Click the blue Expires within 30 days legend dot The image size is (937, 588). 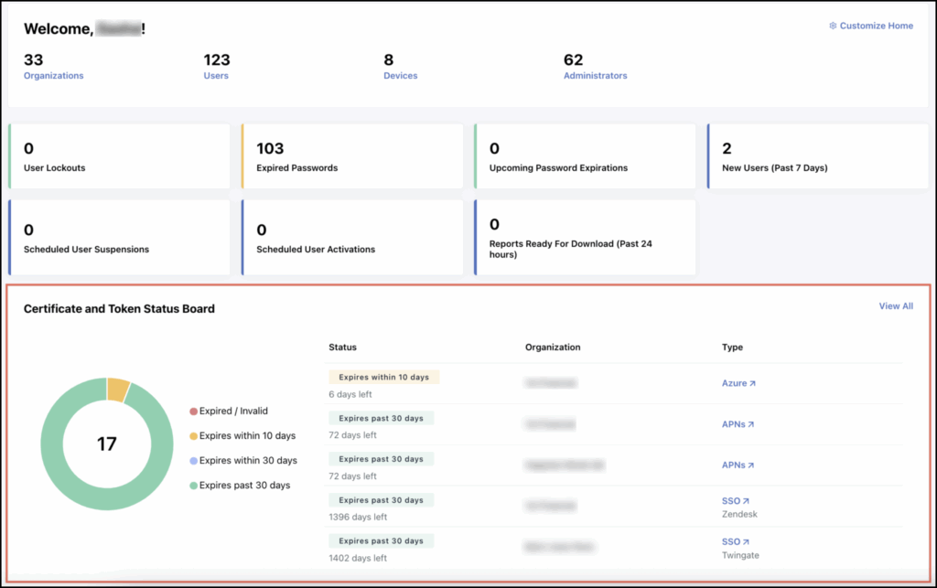(193, 461)
